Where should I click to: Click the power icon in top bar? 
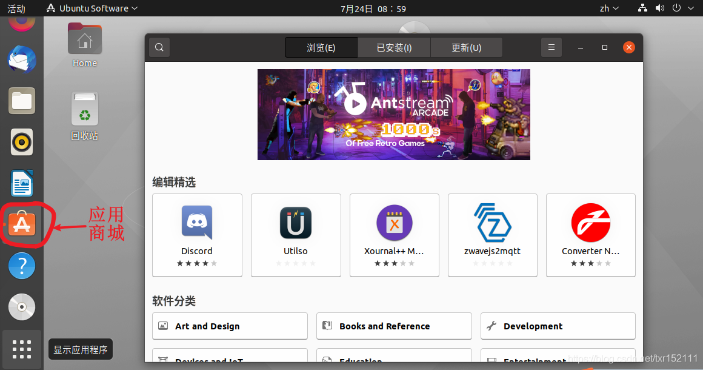(676, 8)
